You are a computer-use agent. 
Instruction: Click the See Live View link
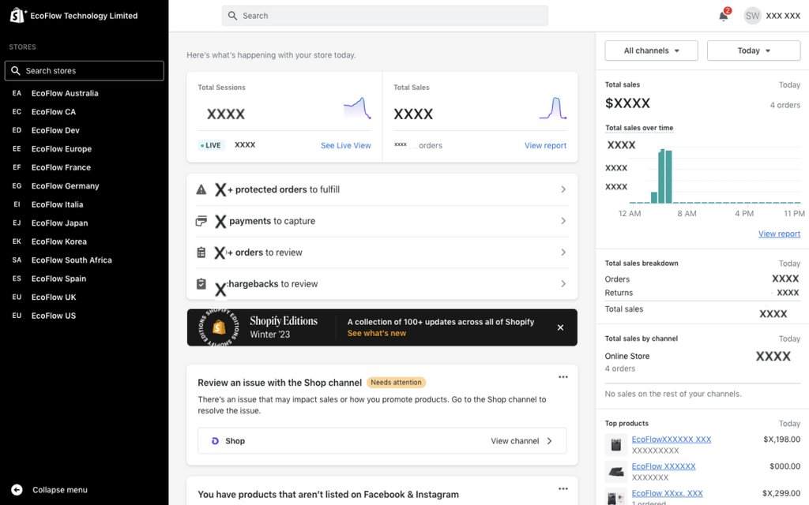pyautogui.click(x=345, y=146)
